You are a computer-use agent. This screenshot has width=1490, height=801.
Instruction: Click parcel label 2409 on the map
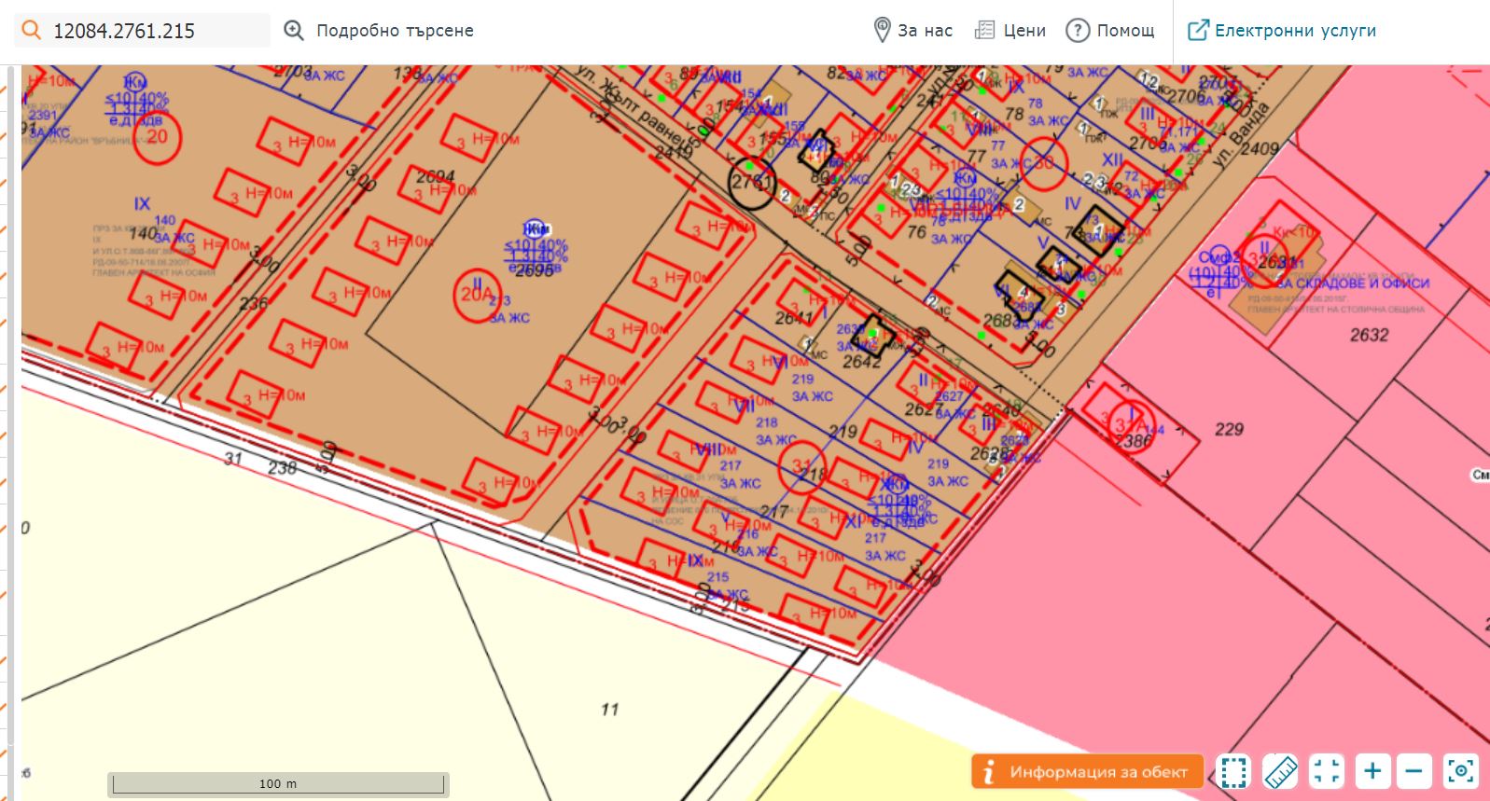coord(1260,149)
